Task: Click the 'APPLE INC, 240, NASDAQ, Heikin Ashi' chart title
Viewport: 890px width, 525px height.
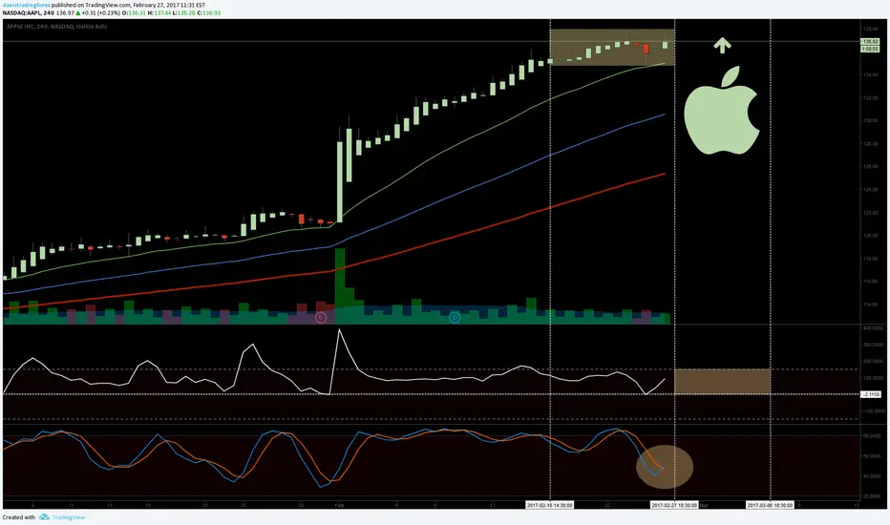Action: (x=56, y=27)
